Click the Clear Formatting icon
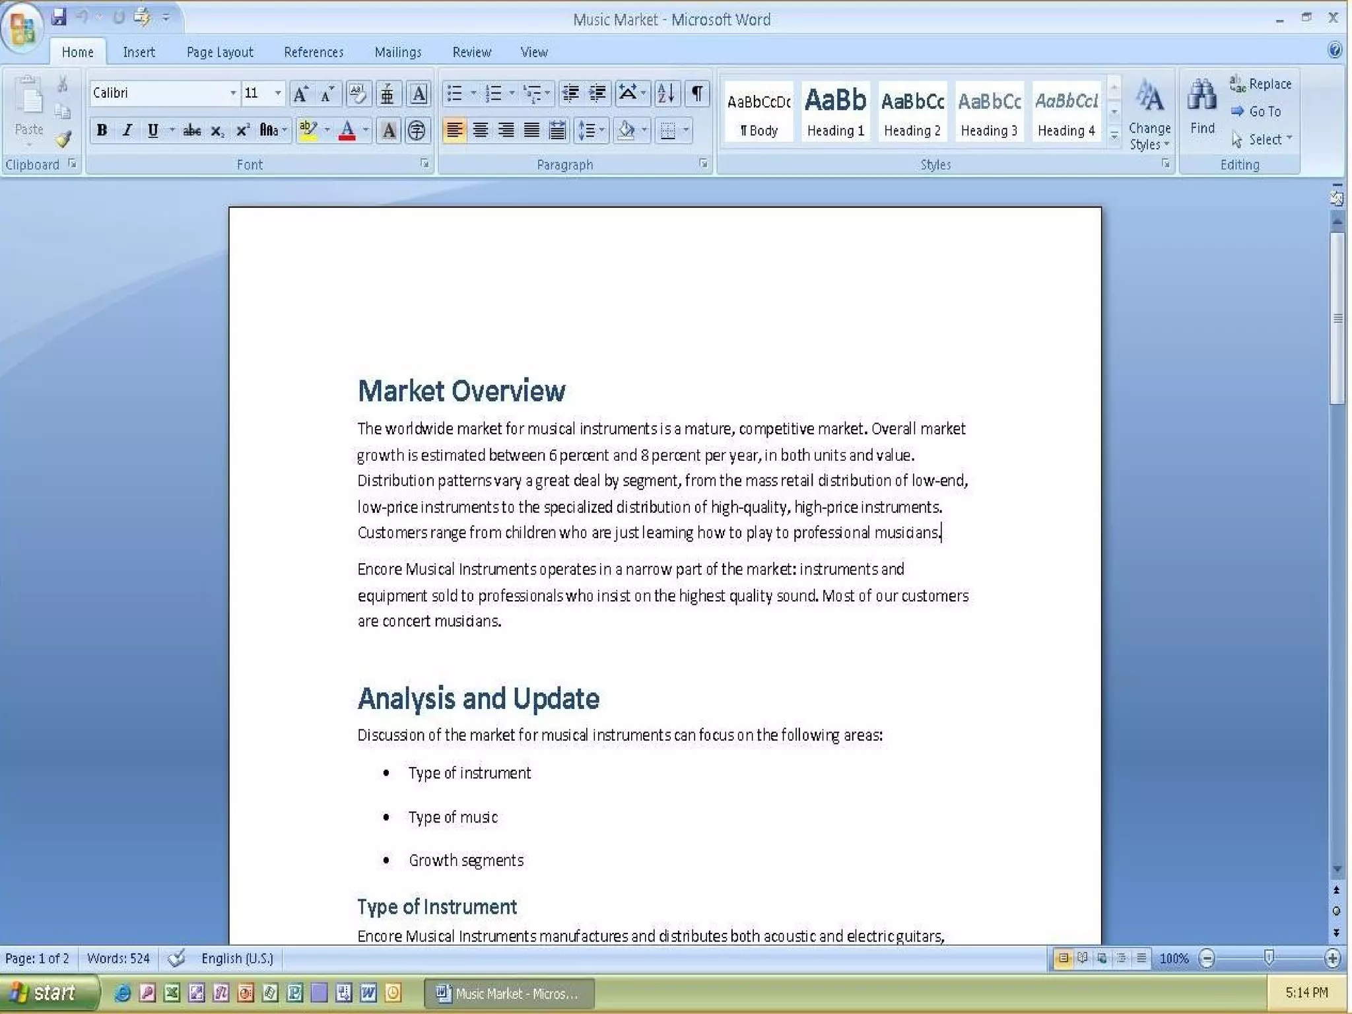The height and width of the screenshot is (1014, 1352). 358,93
